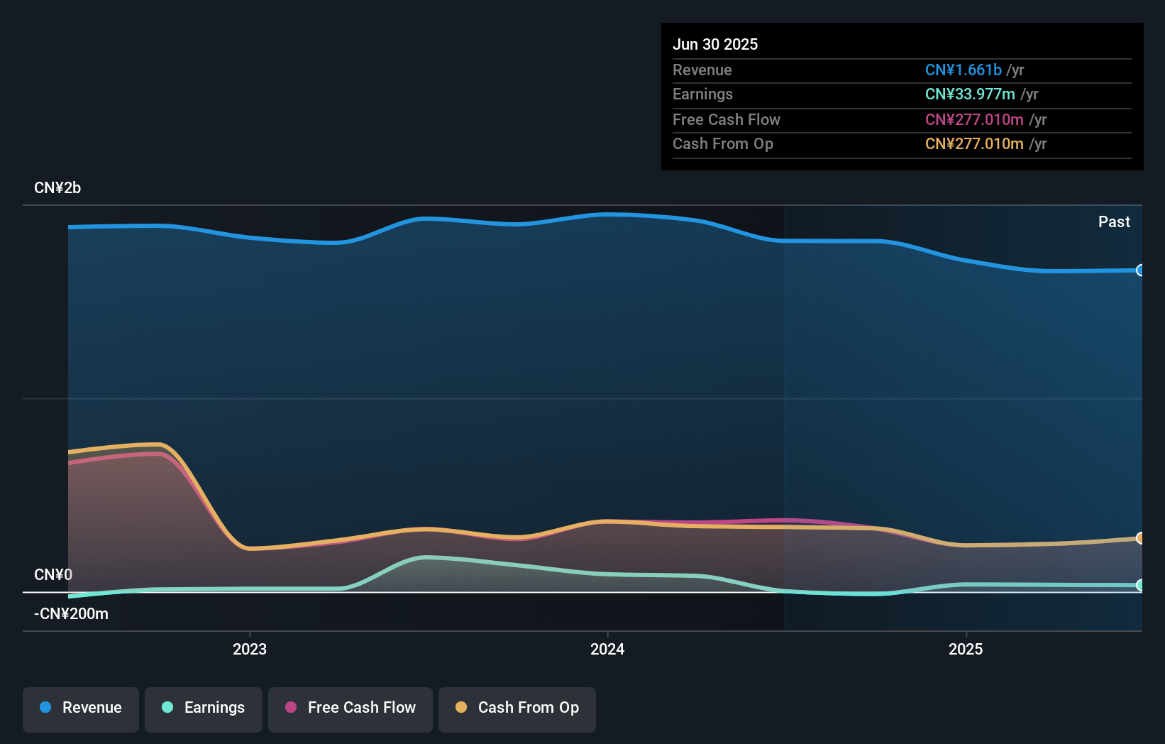1165x744 pixels.
Task: Toggle the Earnings legend button
Action: [204, 709]
